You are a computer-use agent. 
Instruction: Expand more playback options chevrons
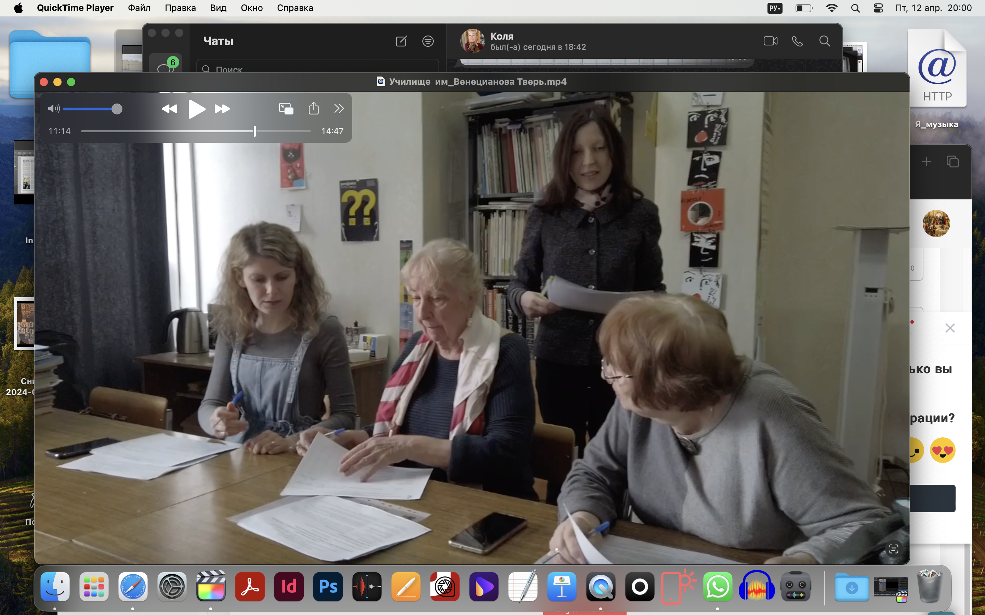pyautogui.click(x=339, y=109)
